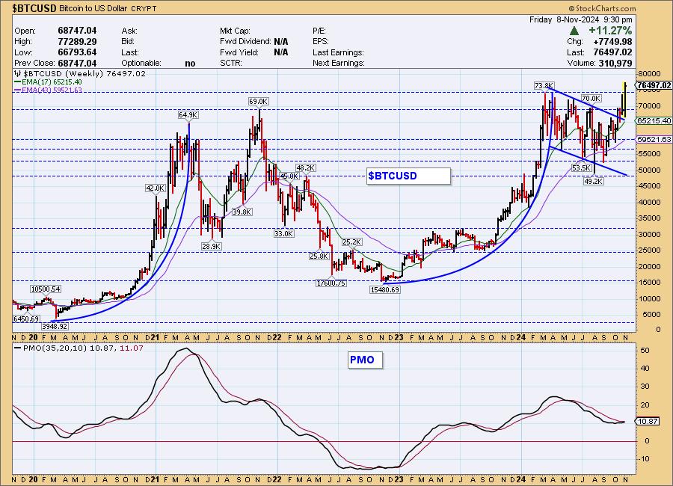The image size is (673, 486).
Task: Click the "10.87" PMO axis tag
Action: point(648,421)
